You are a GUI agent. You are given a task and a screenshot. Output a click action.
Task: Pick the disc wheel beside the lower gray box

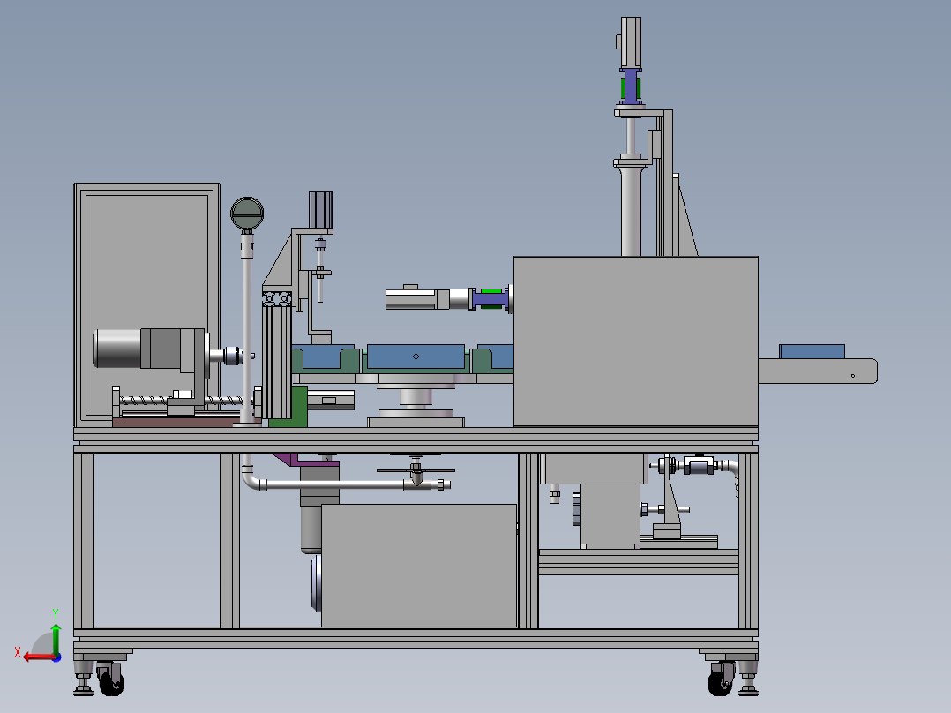pyautogui.click(x=316, y=584)
